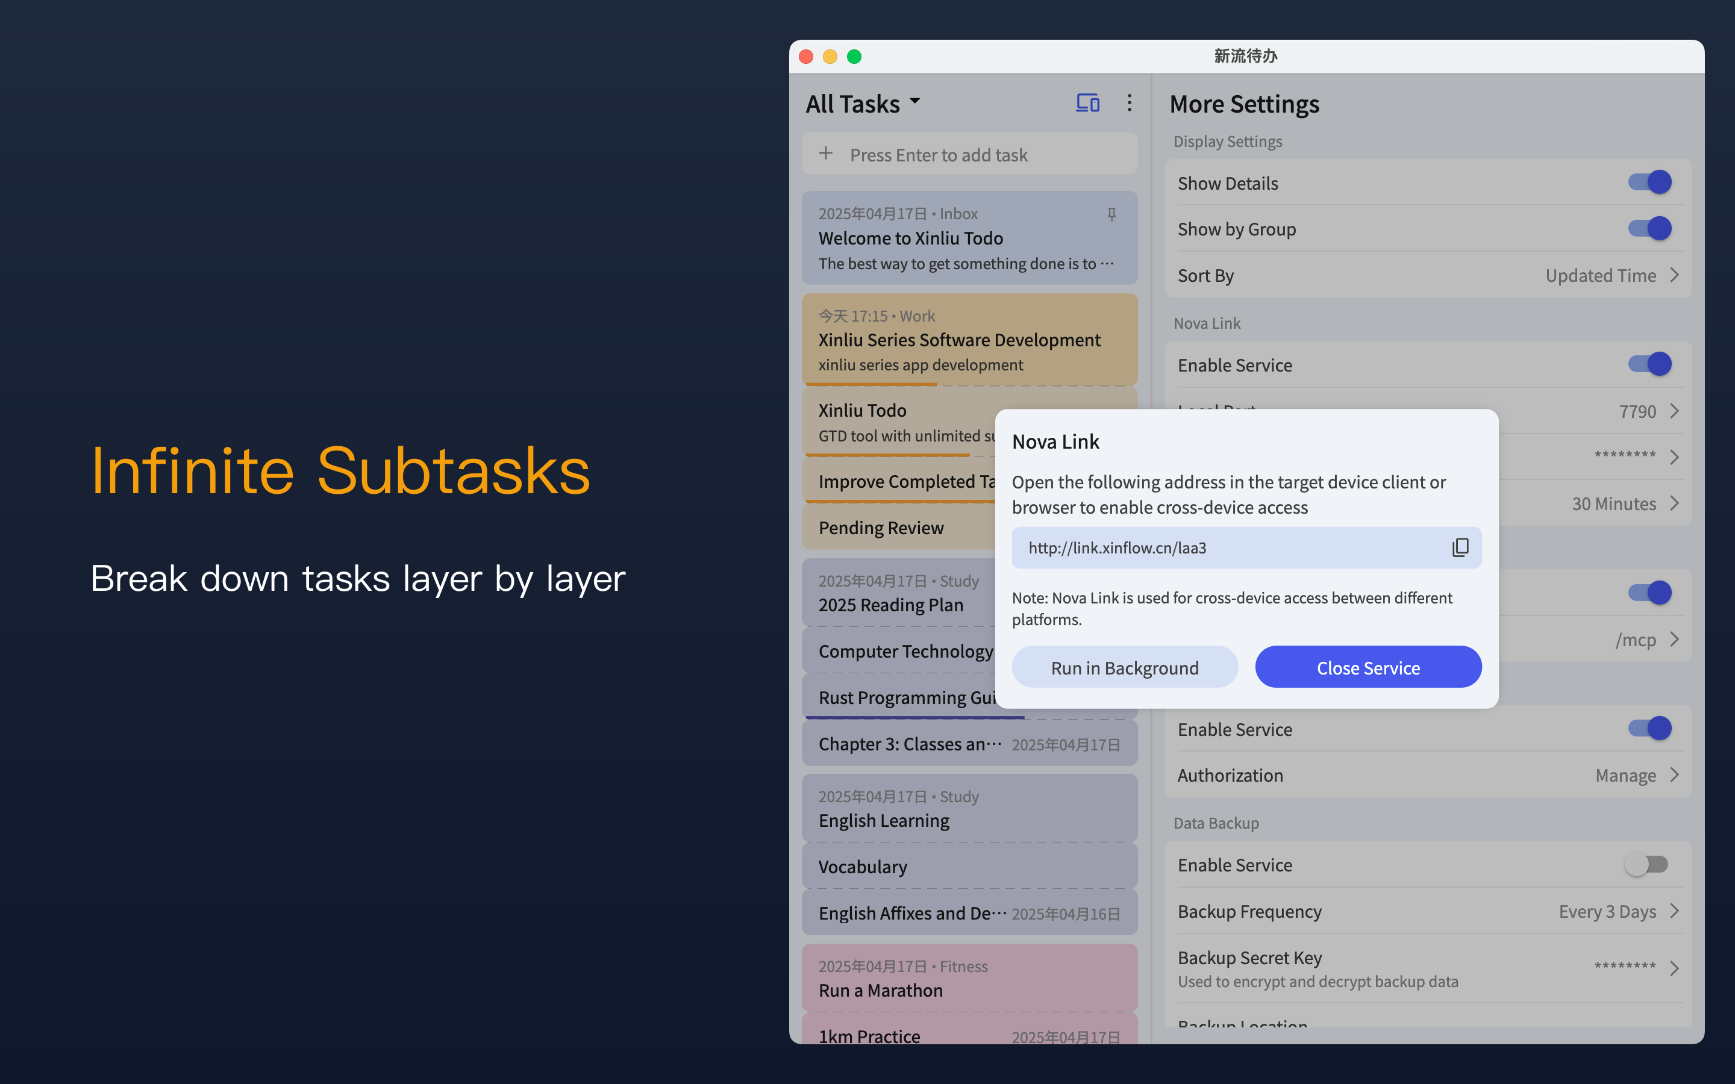Select the Xinliu Todo subtask
Viewport: 1735px width, 1084px height.
(x=899, y=422)
